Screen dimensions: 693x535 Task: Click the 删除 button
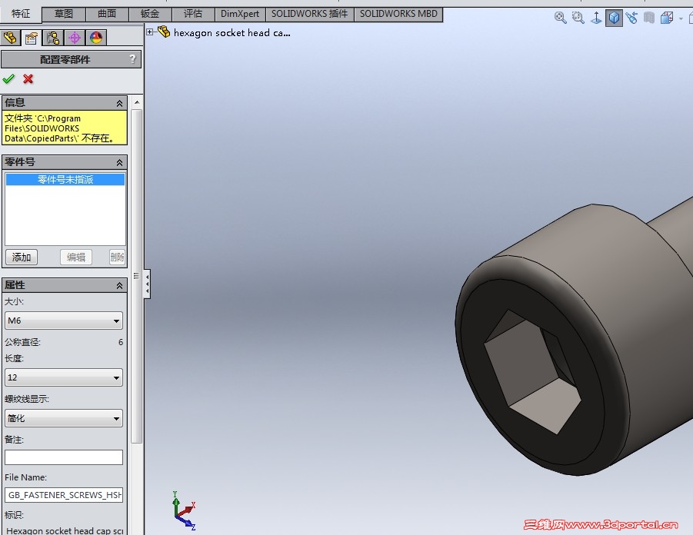(117, 257)
